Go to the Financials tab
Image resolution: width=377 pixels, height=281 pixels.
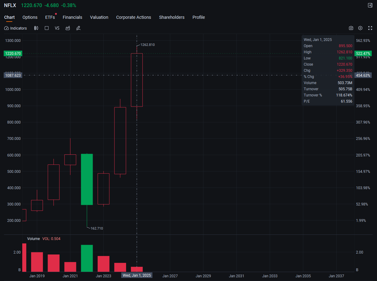pyautogui.click(x=72, y=17)
